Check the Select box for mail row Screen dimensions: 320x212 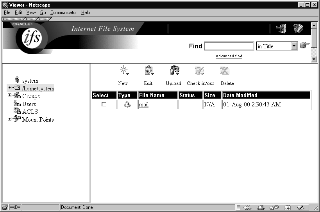[x=104, y=104]
